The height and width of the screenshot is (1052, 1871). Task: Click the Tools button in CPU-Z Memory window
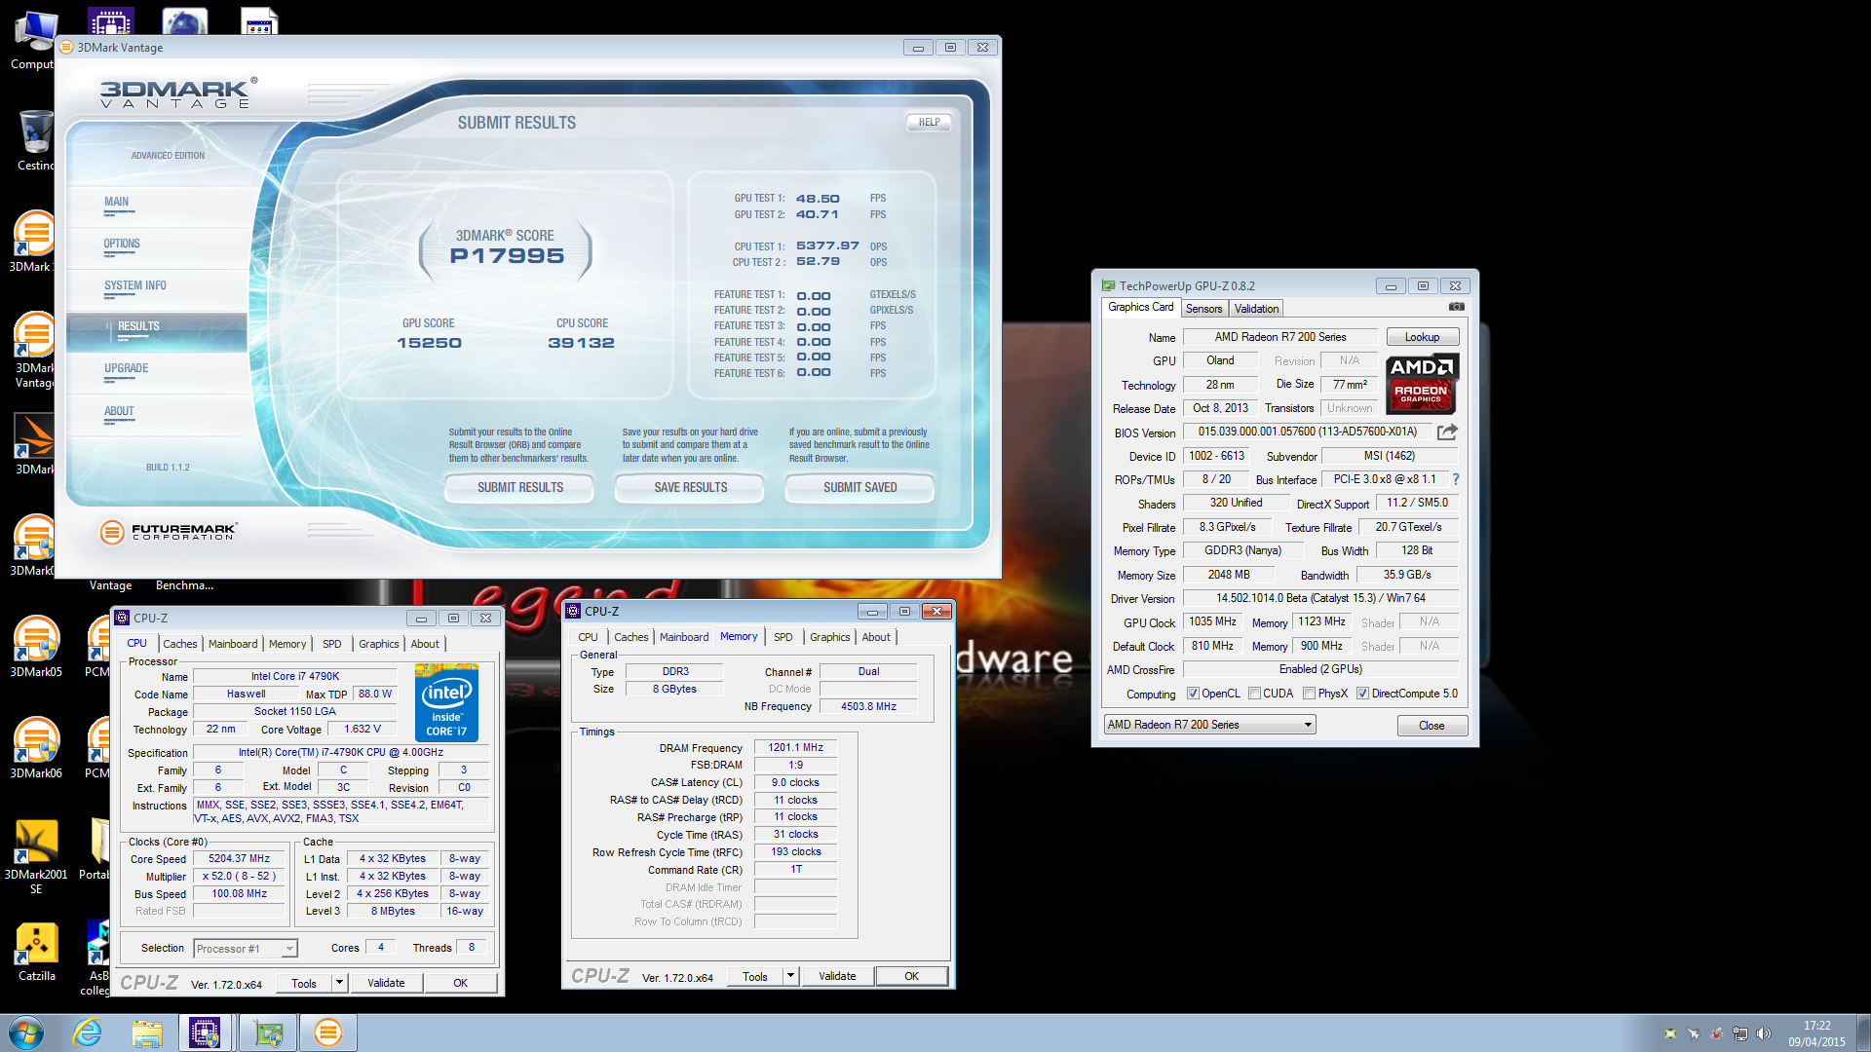click(x=755, y=976)
